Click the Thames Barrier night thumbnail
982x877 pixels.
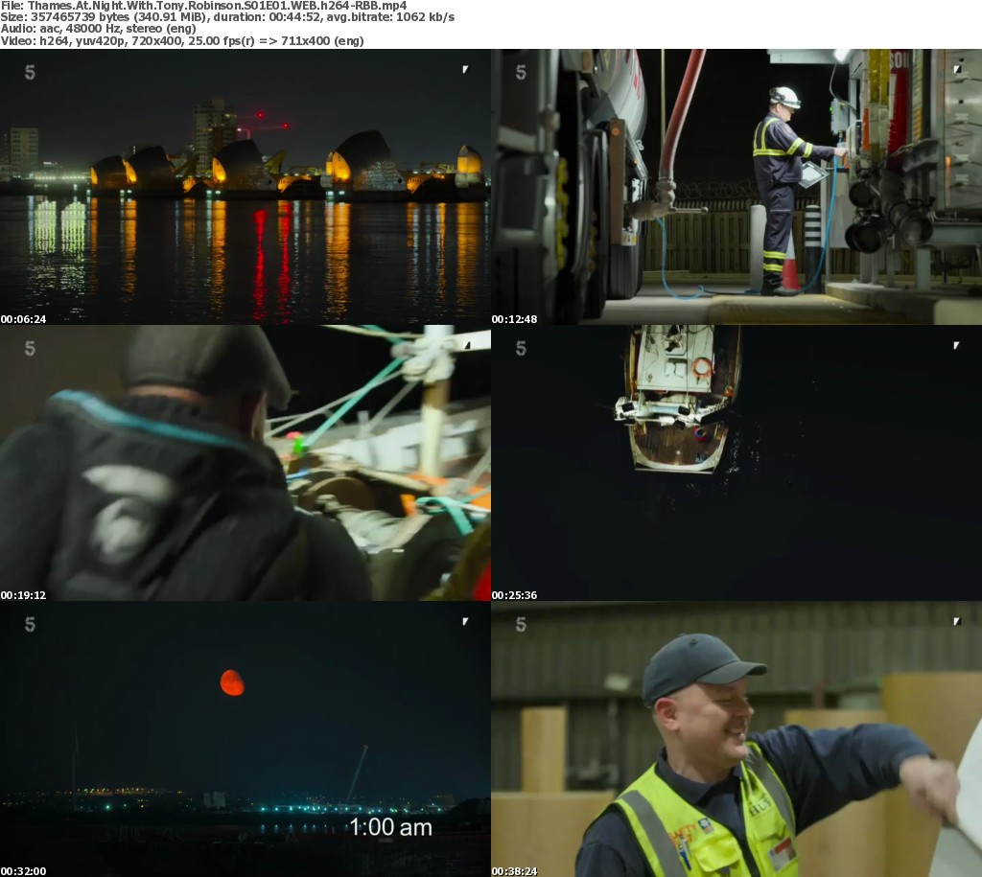coord(245,187)
